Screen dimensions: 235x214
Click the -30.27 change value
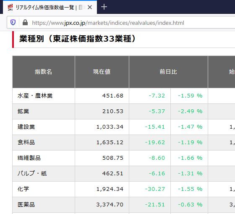(x=155, y=189)
